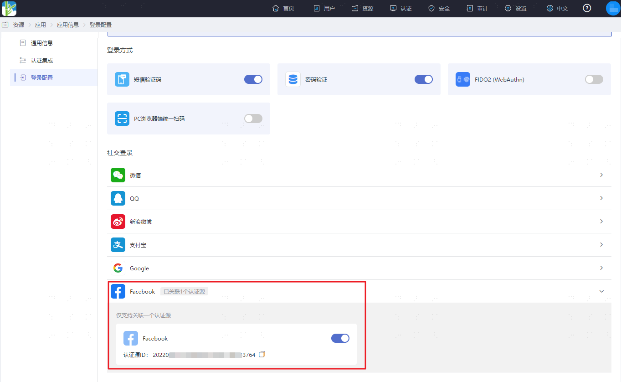This screenshot has height=382, width=621.
Task: Click the user avatar in top bar
Action: 613,8
